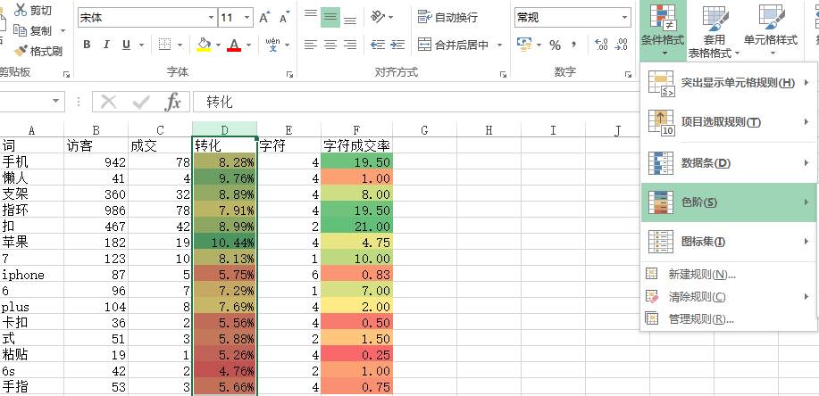Click the formula bar confirm checkmark
This screenshot has width=819, height=396.
coord(140,102)
